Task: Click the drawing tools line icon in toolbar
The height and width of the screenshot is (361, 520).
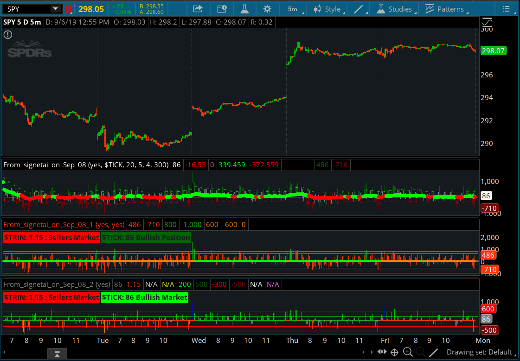Action: coord(358,9)
